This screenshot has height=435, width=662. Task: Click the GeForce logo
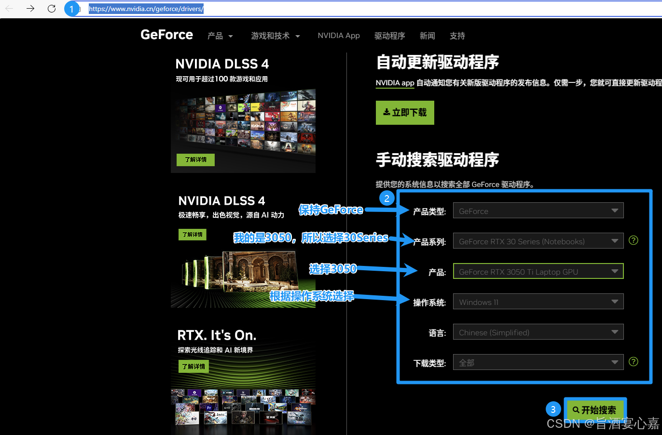coord(166,35)
